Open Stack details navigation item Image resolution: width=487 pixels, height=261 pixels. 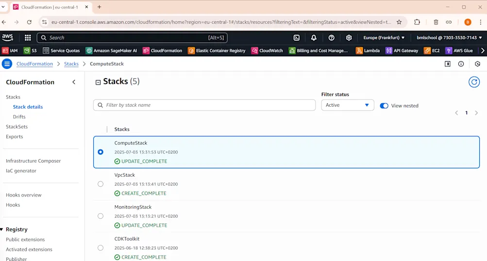click(x=28, y=107)
